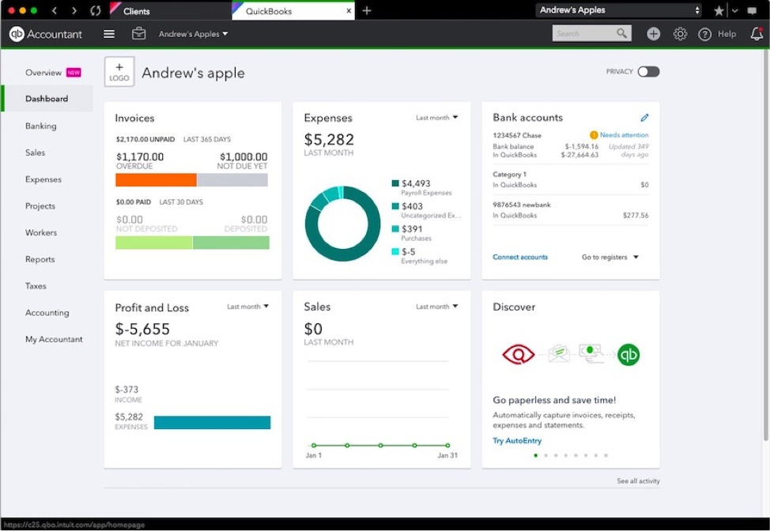
Task: Navigate to Projects in the sidebar
Action: 40,206
